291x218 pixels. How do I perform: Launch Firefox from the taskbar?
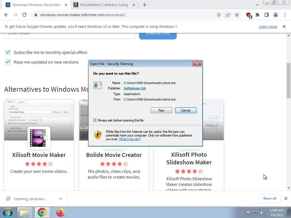pyautogui.click(x=61, y=212)
